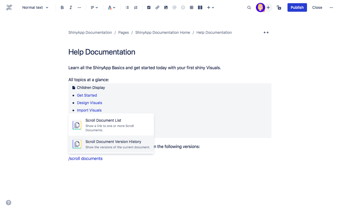Open the help question mark
The image size is (342, 213).
8,203
